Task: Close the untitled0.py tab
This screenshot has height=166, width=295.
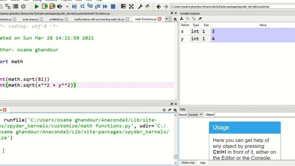Action: [x=66, y=19]
